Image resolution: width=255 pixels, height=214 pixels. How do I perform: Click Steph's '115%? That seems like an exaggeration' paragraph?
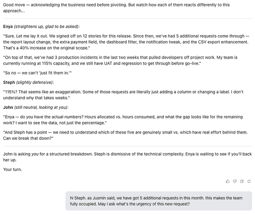(x=123, y=95)
